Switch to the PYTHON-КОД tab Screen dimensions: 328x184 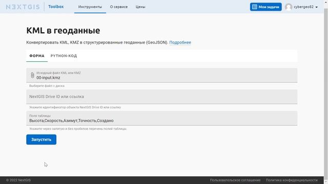pos(64,56)
